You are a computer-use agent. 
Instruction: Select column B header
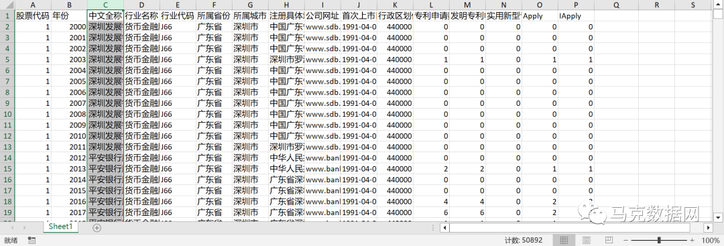point(69,5)
